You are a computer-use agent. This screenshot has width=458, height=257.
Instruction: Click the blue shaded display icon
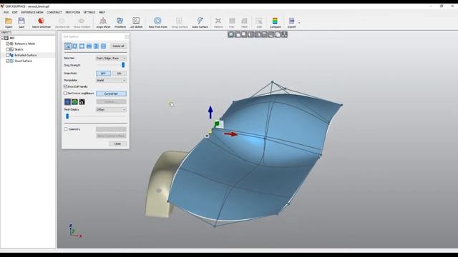(x=67, y=101)
